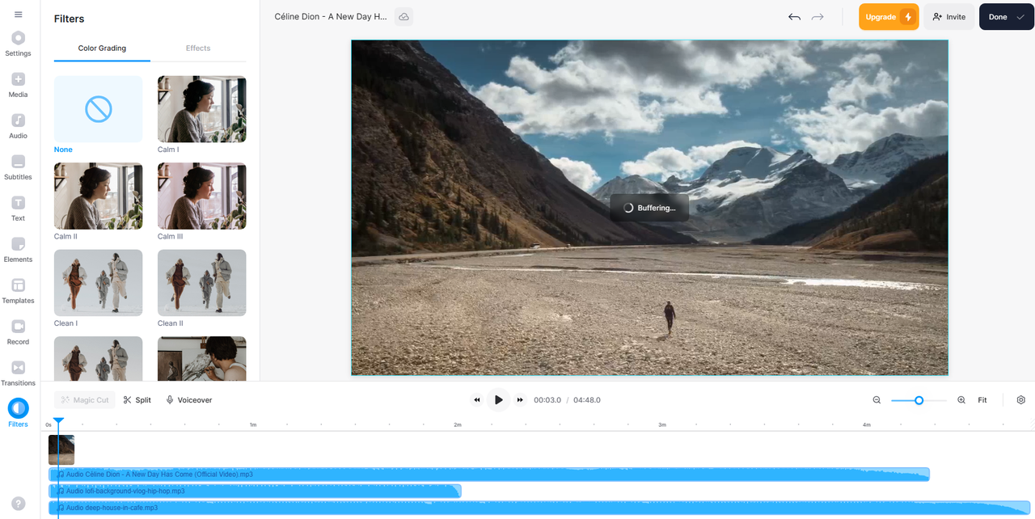Select the lofi-background-vlog-hip-hop audio track
The image size is (1035, 519).
pos(255,491)
